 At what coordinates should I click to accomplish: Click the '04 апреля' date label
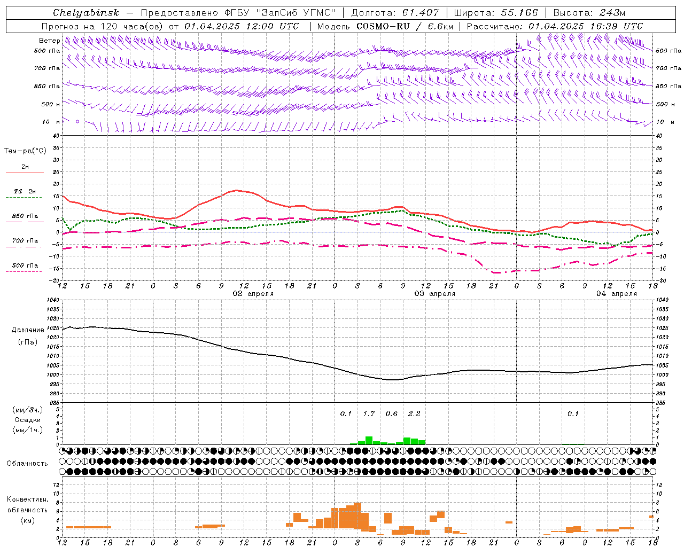tap(617, 294)
